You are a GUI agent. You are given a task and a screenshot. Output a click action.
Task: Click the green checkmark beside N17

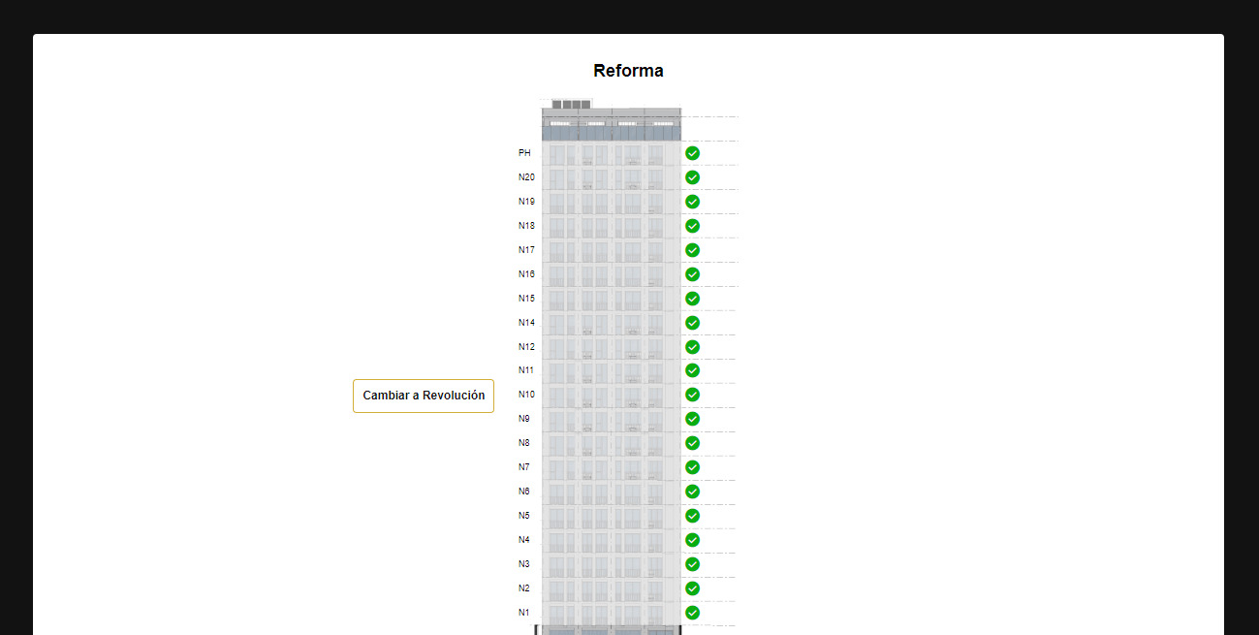coord(692,250)
